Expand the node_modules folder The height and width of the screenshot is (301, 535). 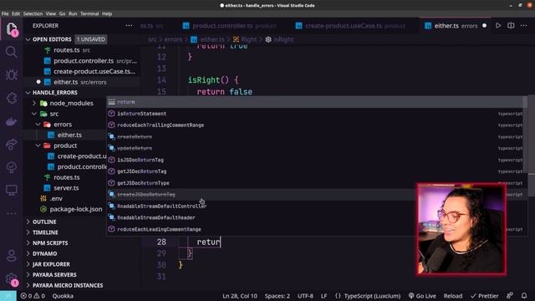pos(34,103)
